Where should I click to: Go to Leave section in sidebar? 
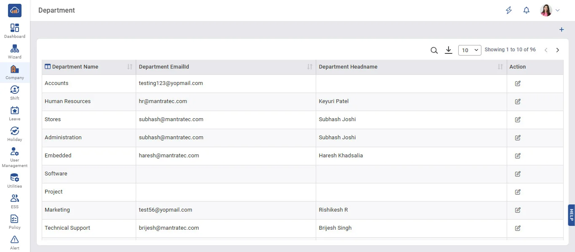tap(15, 113)
